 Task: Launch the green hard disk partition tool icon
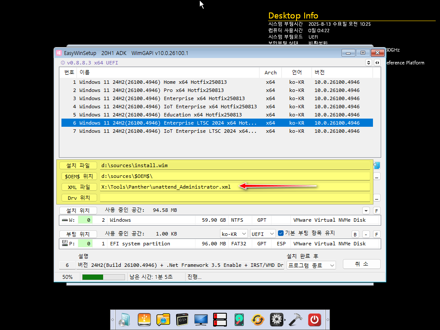(x=239, y=320)
